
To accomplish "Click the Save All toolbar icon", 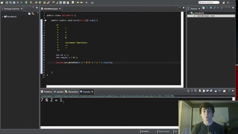I will (x=10, y=3).
